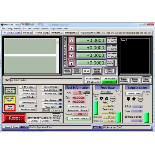155x155 pixels.
Task: Click Run From Here button
Action: [x=28, y=109]
